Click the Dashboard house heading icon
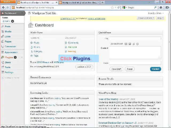The width and height of the screenshot is (171, 128). pos(31,25)
